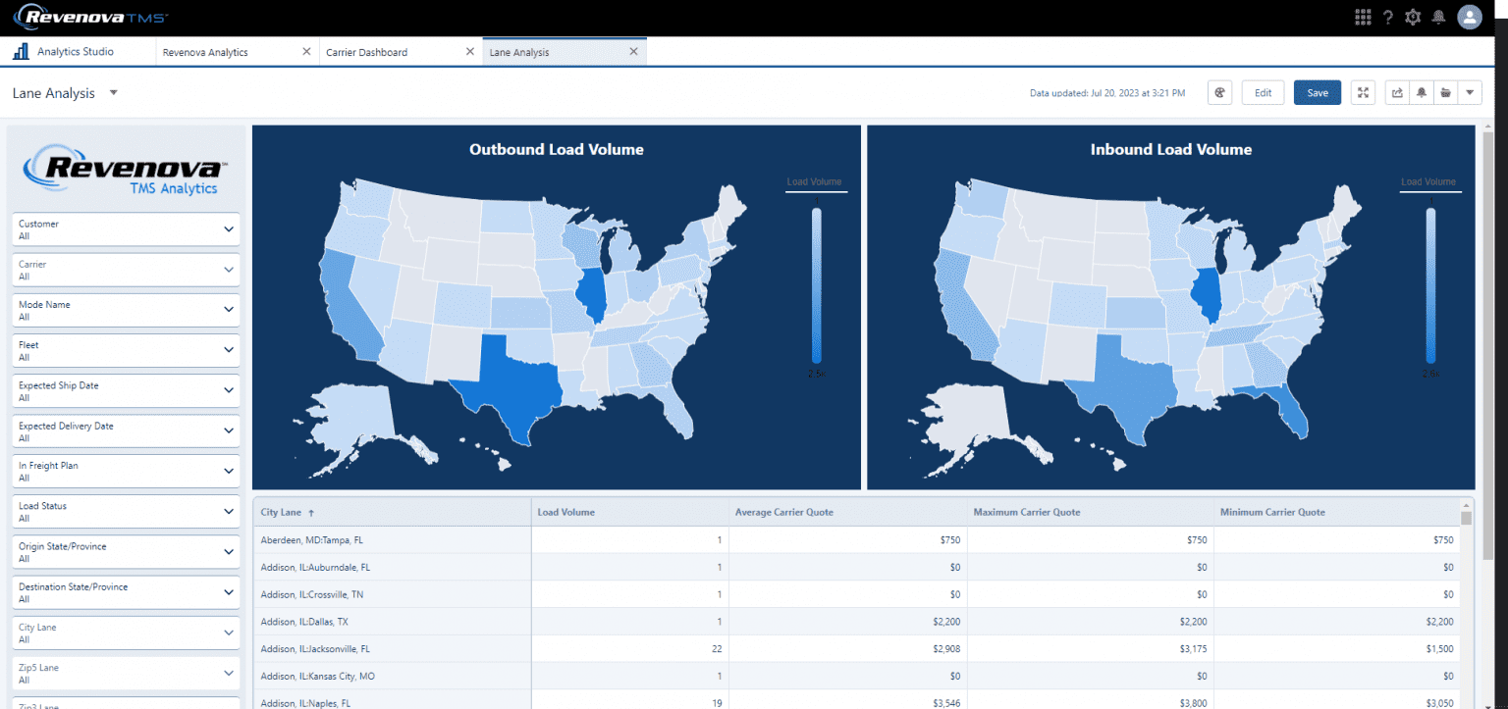Viewport: 1508px width, 709px height.
Task: Click the save to folder icon
Action: click(1445, 91)
